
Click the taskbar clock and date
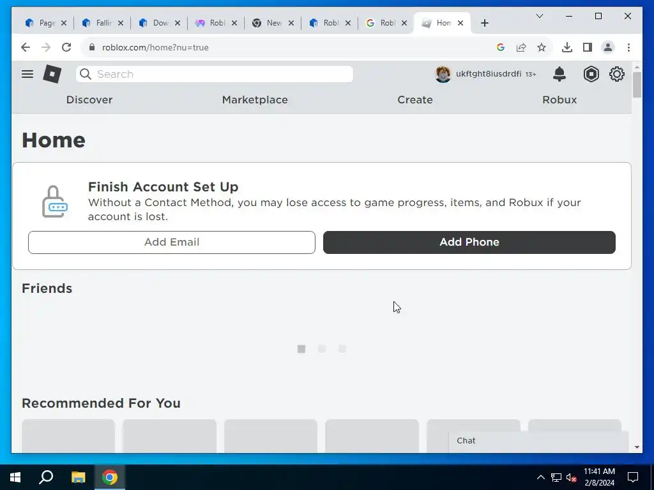coord(599,477)
